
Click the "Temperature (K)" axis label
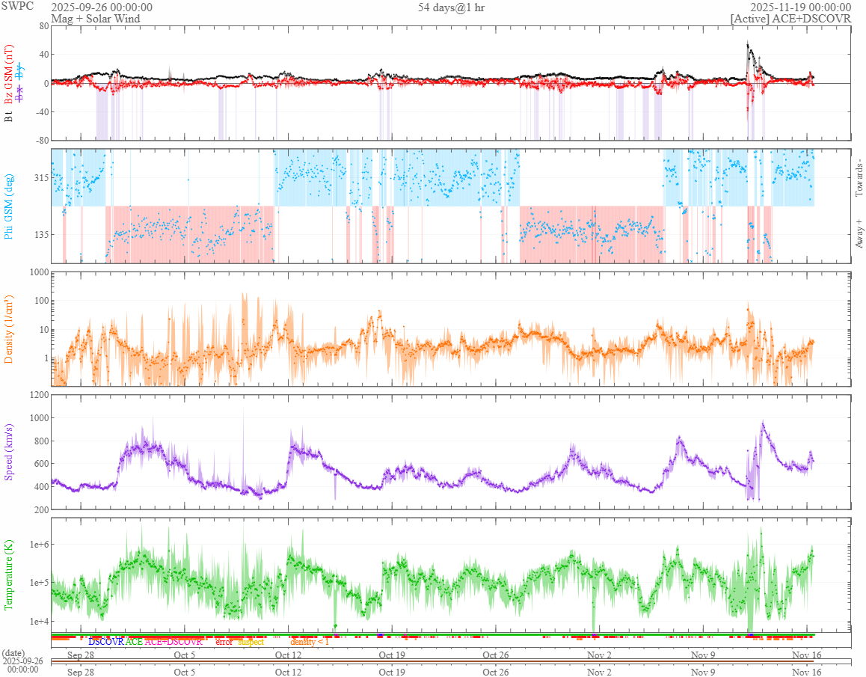(8, 575)
